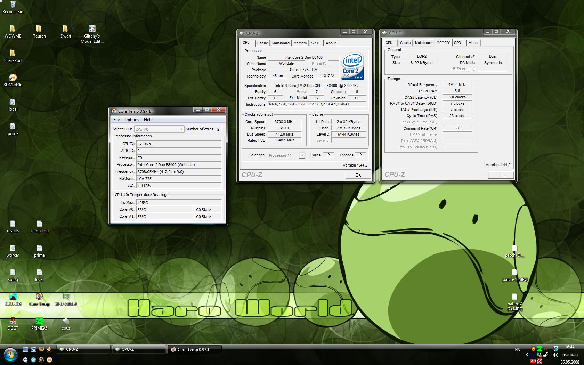584x365 pixels.
Task: Switch to Mainboard tab in left CPU-Z
Action: coord(281,43)
